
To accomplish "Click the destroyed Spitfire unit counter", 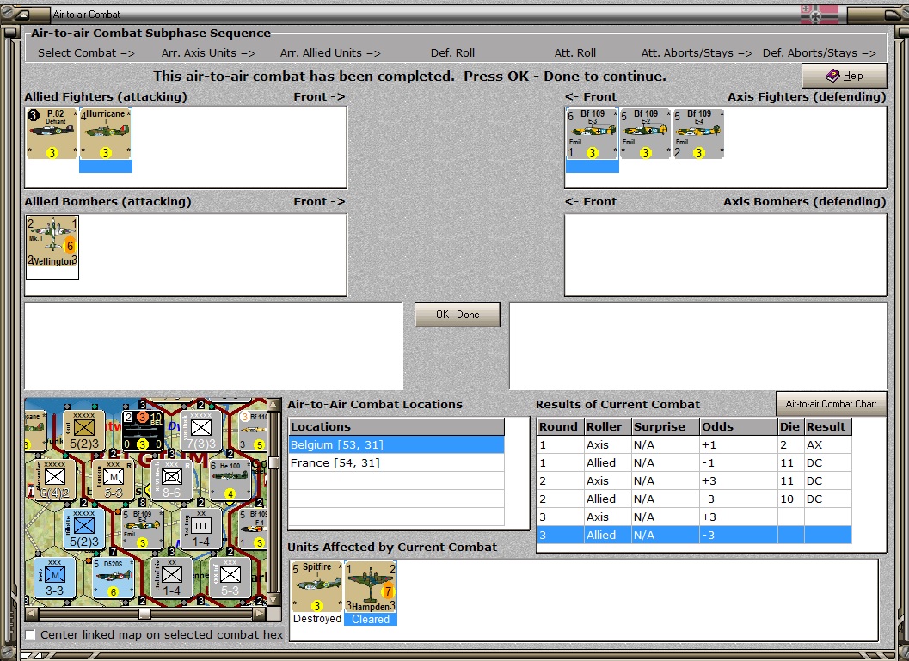I will click(316, 587).
